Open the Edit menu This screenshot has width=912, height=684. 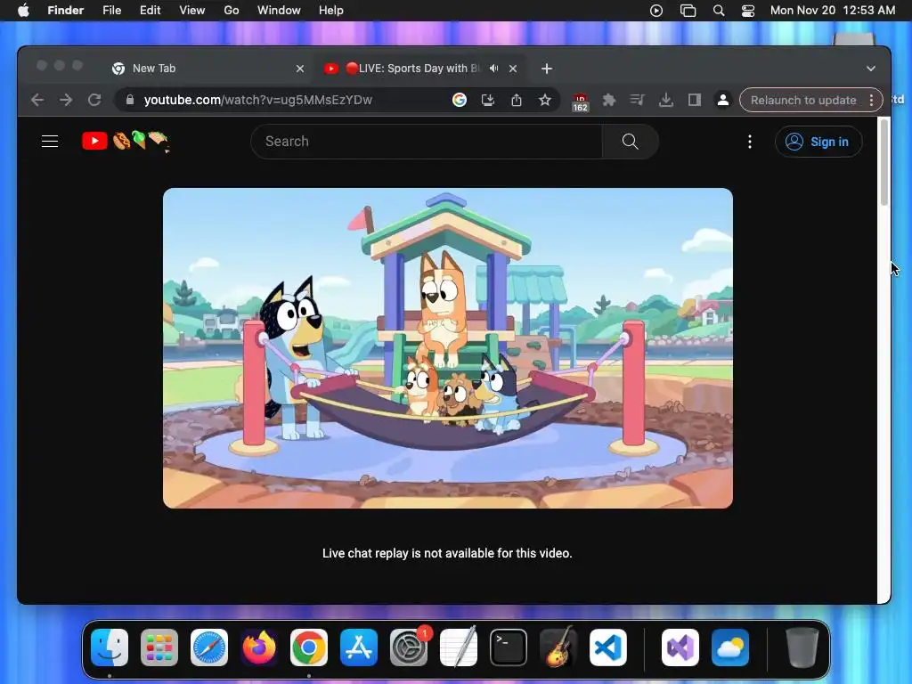pos(150,11)
